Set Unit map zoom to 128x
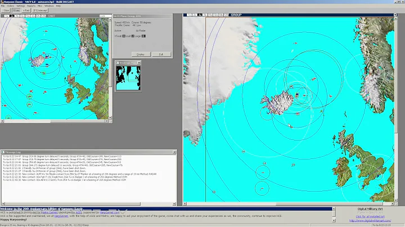The image size is (405, 227). click(x=43, y=16)
